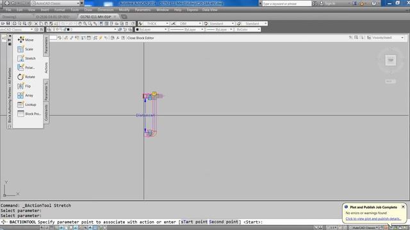The height and width of the screenshot is (230, 410).
Task: Click in the block name field on editor toolbar
Action: (53, 38)
